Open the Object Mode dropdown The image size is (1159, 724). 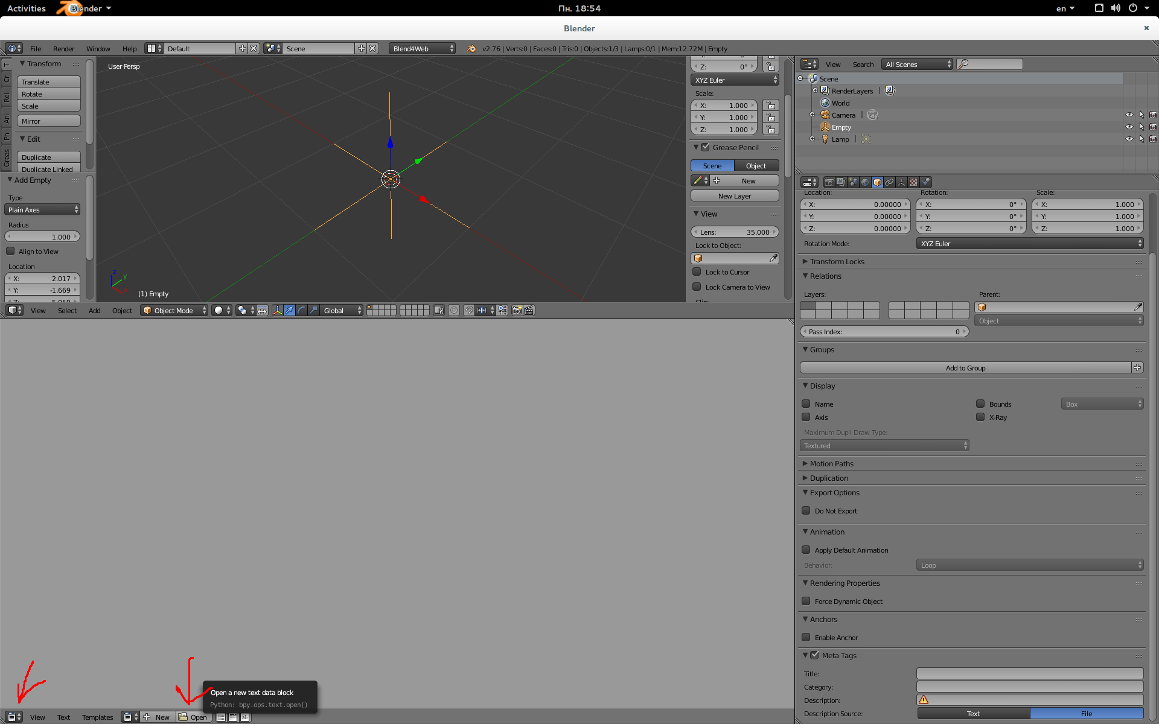[174, 310]
